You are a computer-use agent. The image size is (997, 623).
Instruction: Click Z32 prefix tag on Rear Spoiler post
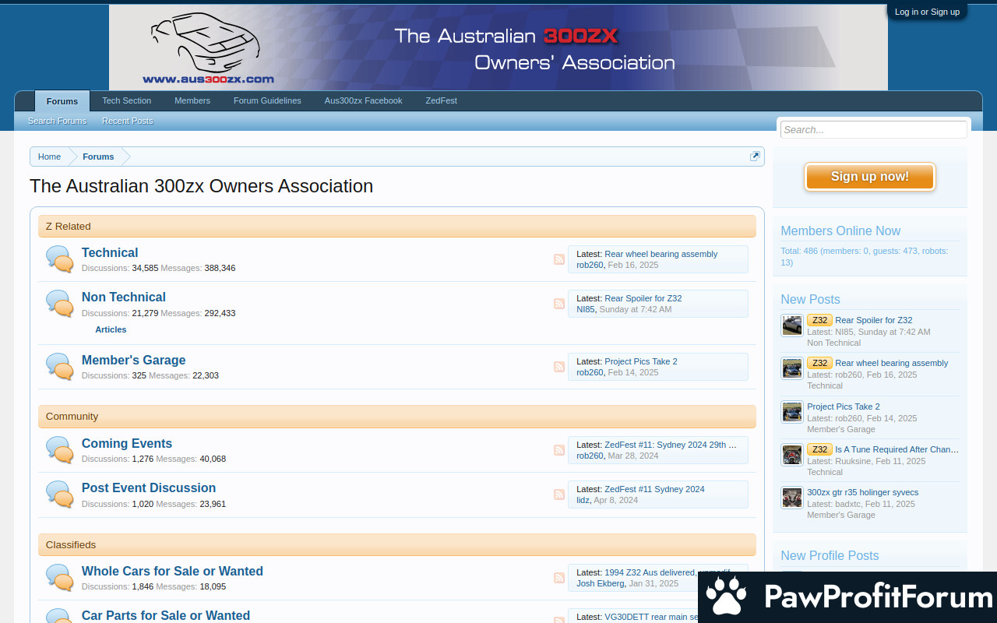(x=819, y=320)
